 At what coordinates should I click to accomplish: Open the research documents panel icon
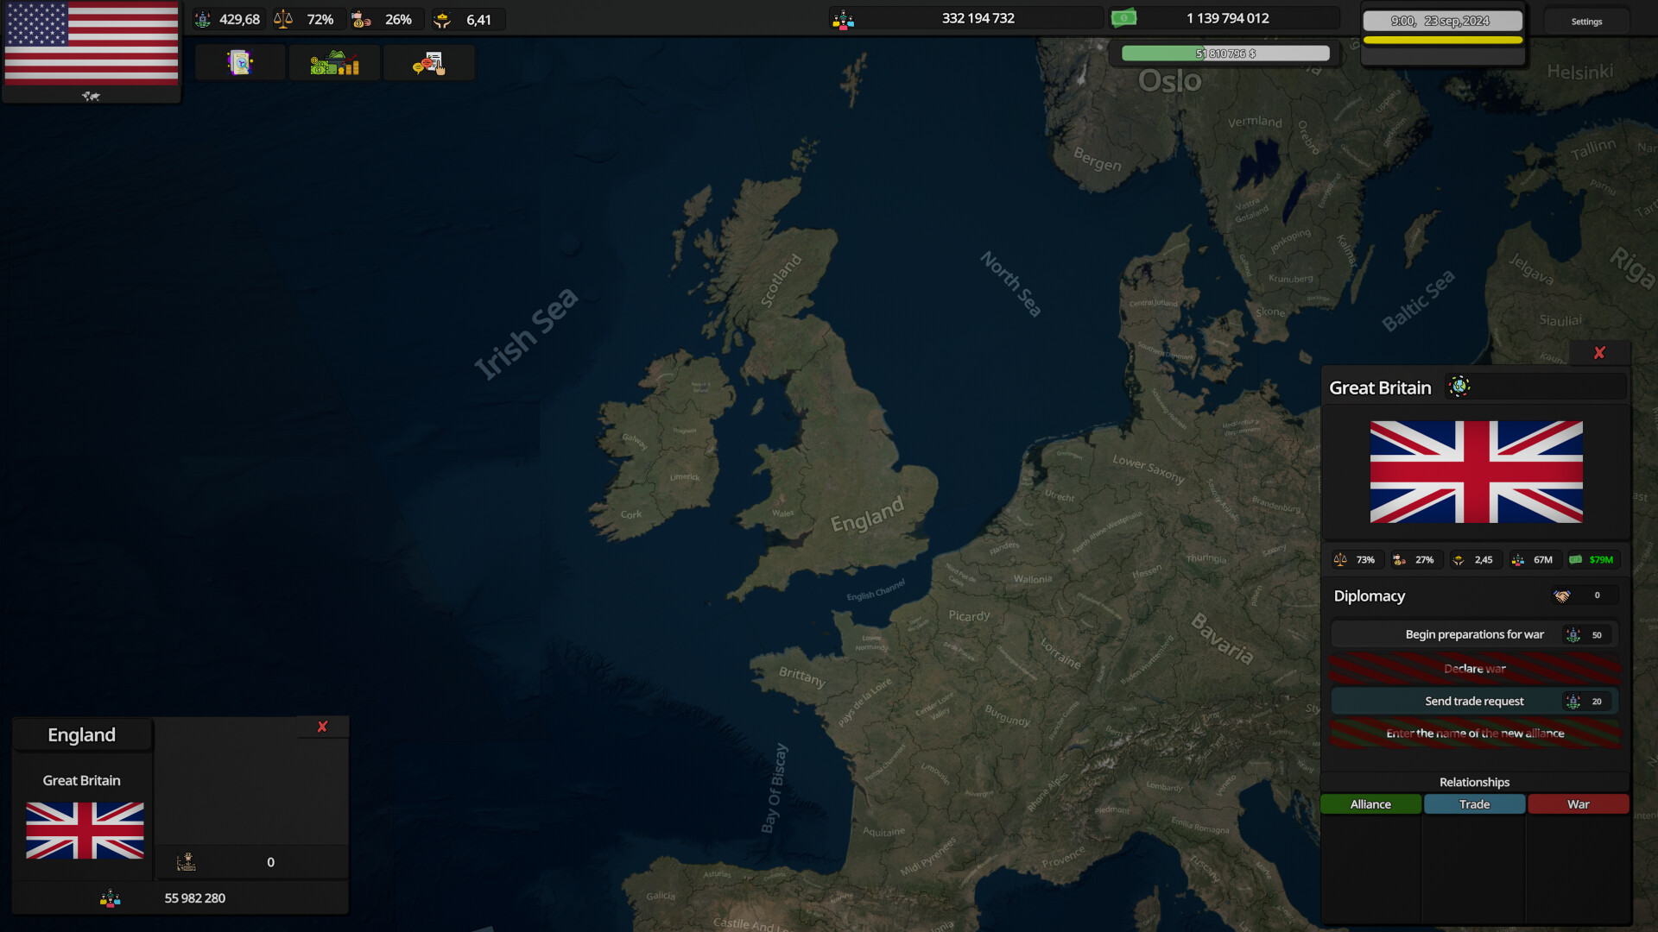click(x=240, y=61)
